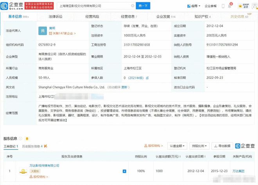
Task: Select the 1000万元人民币 registered capital value
Action: pyautogui.click(x=134, y=36)
